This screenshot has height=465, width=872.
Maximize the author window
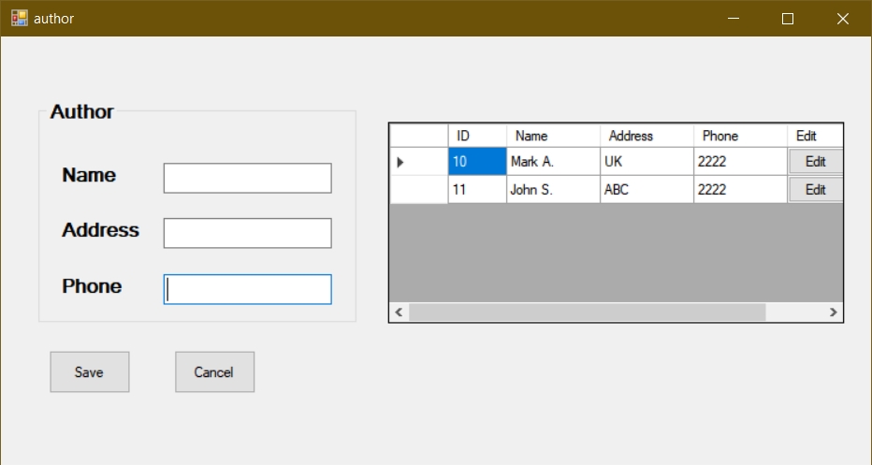[x=788, y=19]
